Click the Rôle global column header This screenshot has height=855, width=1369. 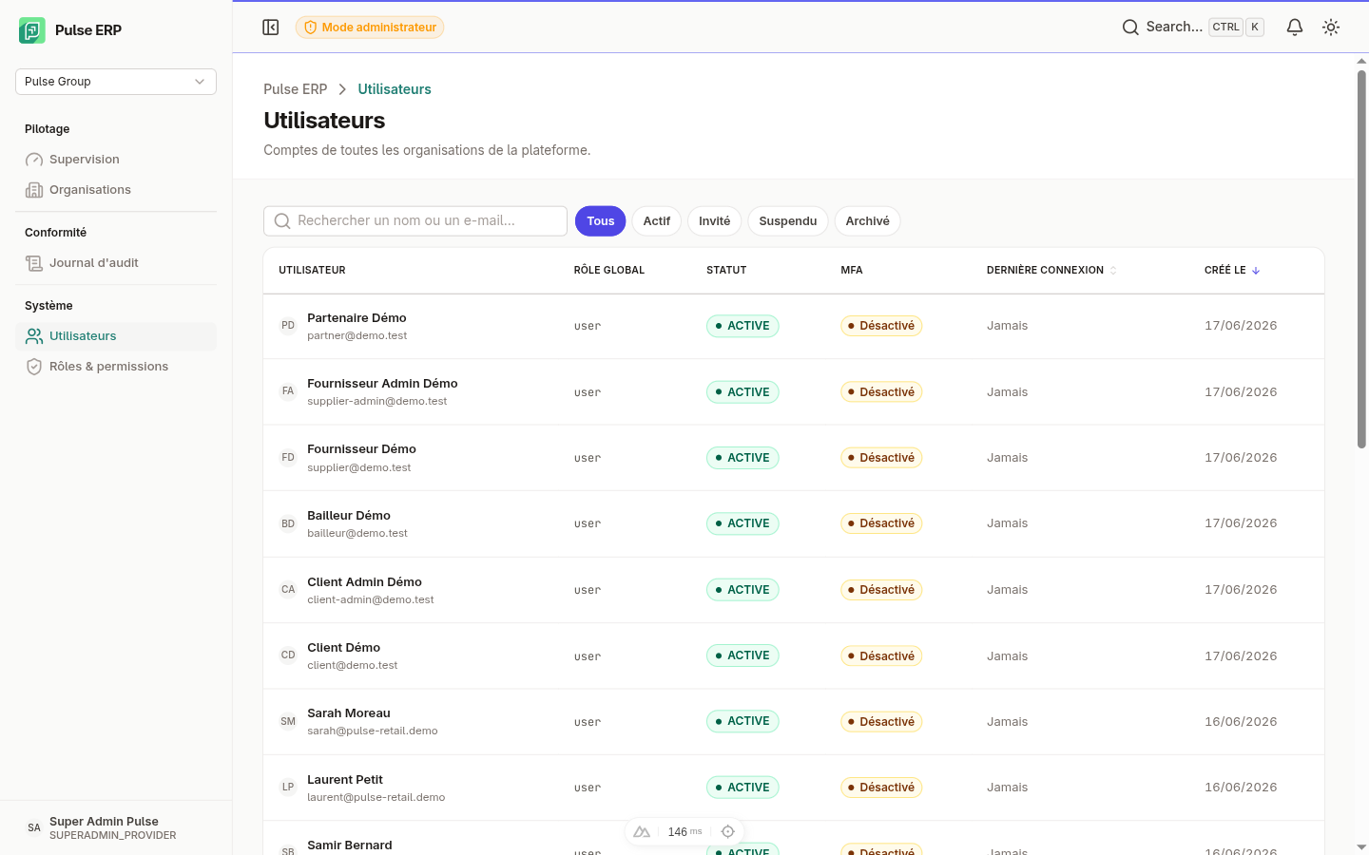[x=609, y=271]
